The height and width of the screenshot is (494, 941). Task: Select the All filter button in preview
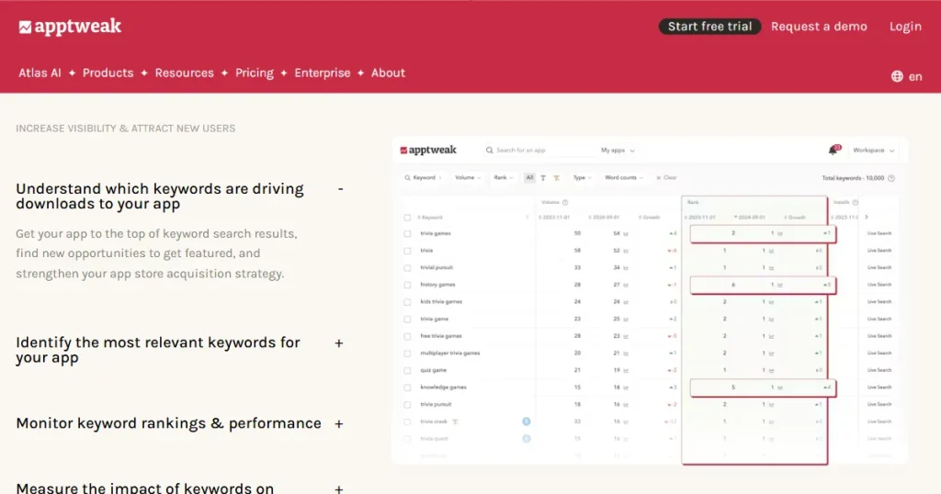[529, 178]
